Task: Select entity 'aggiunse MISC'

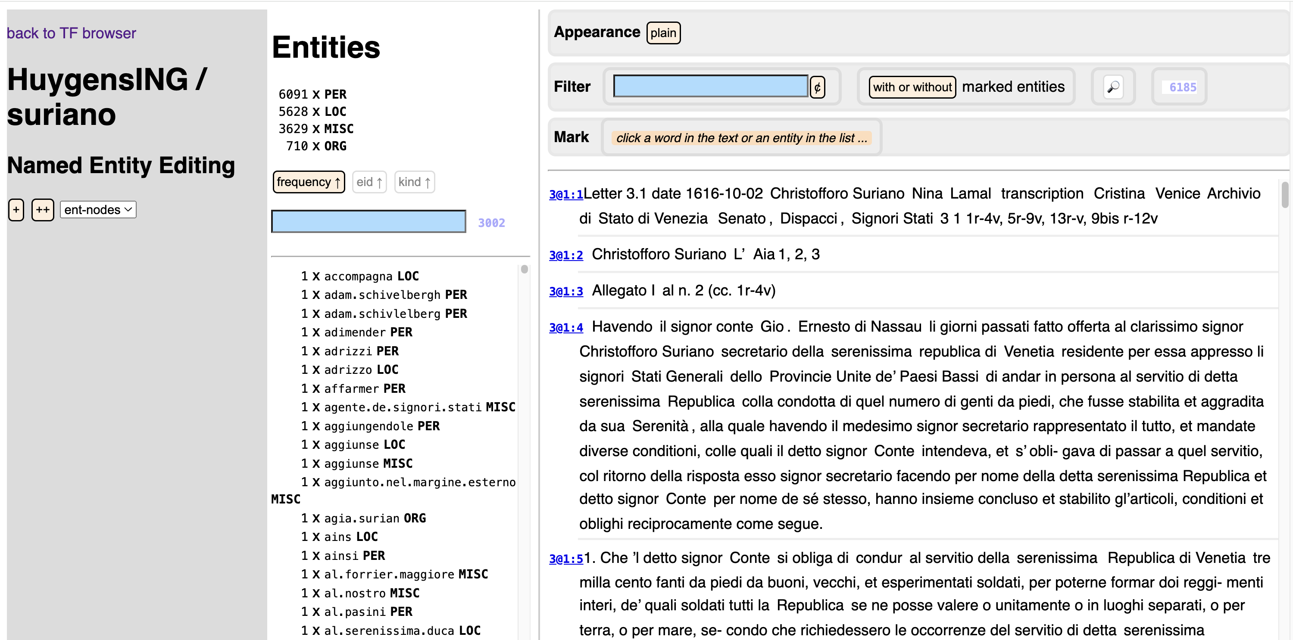Action: tap(356, 463)
